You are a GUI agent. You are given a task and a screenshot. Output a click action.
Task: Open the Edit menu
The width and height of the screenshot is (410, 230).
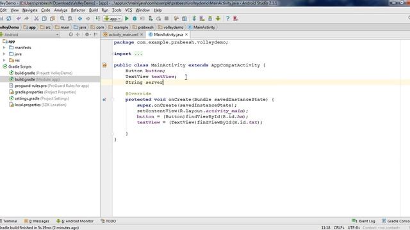pos(3,10)
